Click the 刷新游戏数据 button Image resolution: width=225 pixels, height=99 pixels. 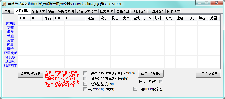pos(31,74)
